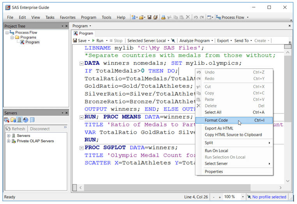Click the Save floppy icon in main toolbar
Viewport: 297px width, 204px height.
[149, 17]
